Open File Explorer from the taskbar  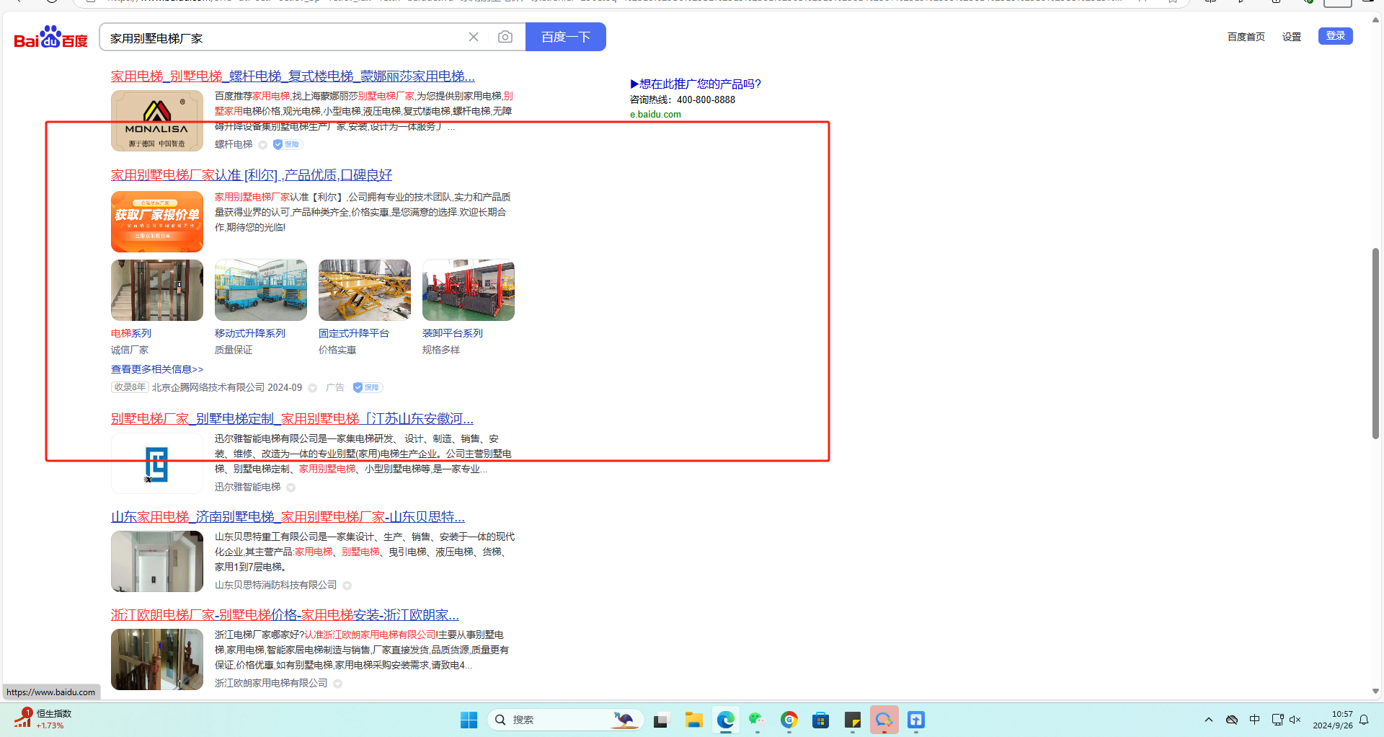[x=693, y=720]
